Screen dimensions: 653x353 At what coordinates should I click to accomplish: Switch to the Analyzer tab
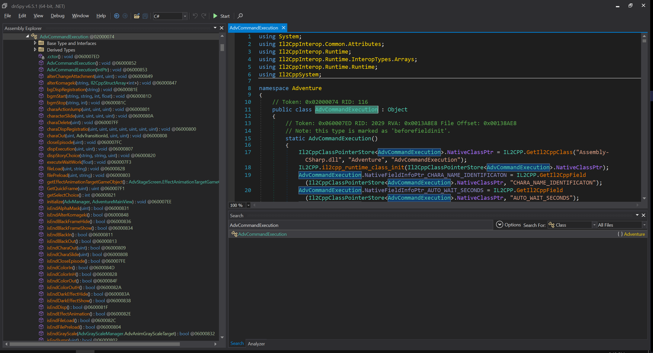click(x=256, y=344)
